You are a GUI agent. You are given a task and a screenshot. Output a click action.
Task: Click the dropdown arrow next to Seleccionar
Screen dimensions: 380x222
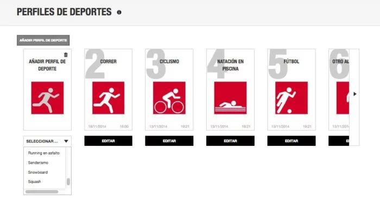coord(66,141)
